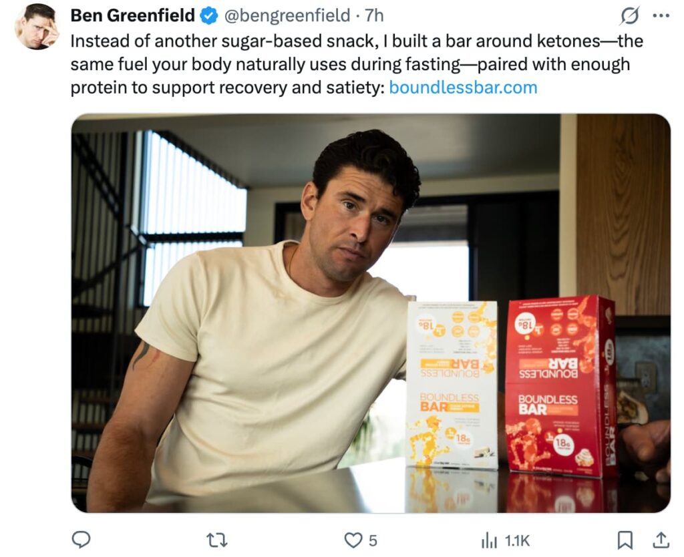Viewport: 684px width, 557px height.
Task: Open the three-dot more options menu
Action: click(661, 16)
